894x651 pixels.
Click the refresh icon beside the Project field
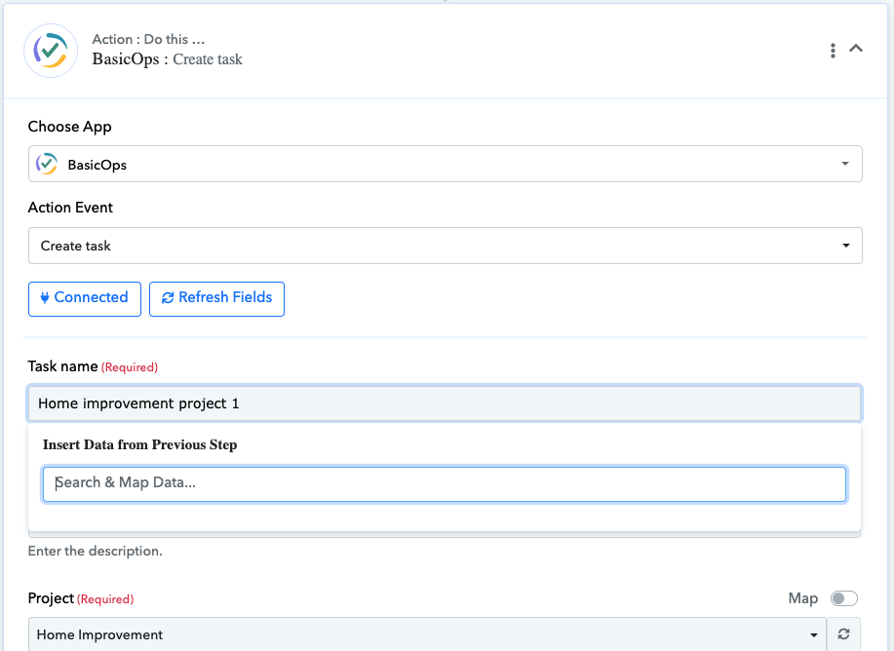pos(844,633)
